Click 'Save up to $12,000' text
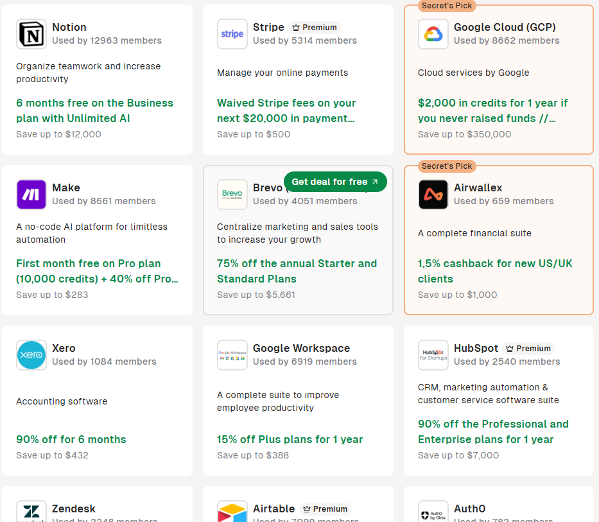 coord(58,134)
